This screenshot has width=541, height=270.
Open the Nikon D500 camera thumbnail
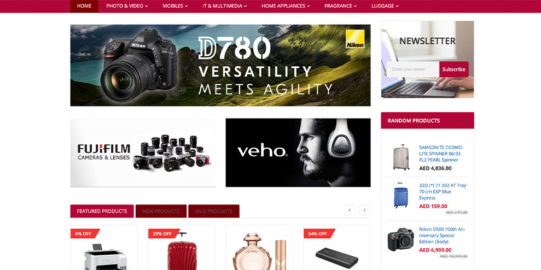[400, 239]
